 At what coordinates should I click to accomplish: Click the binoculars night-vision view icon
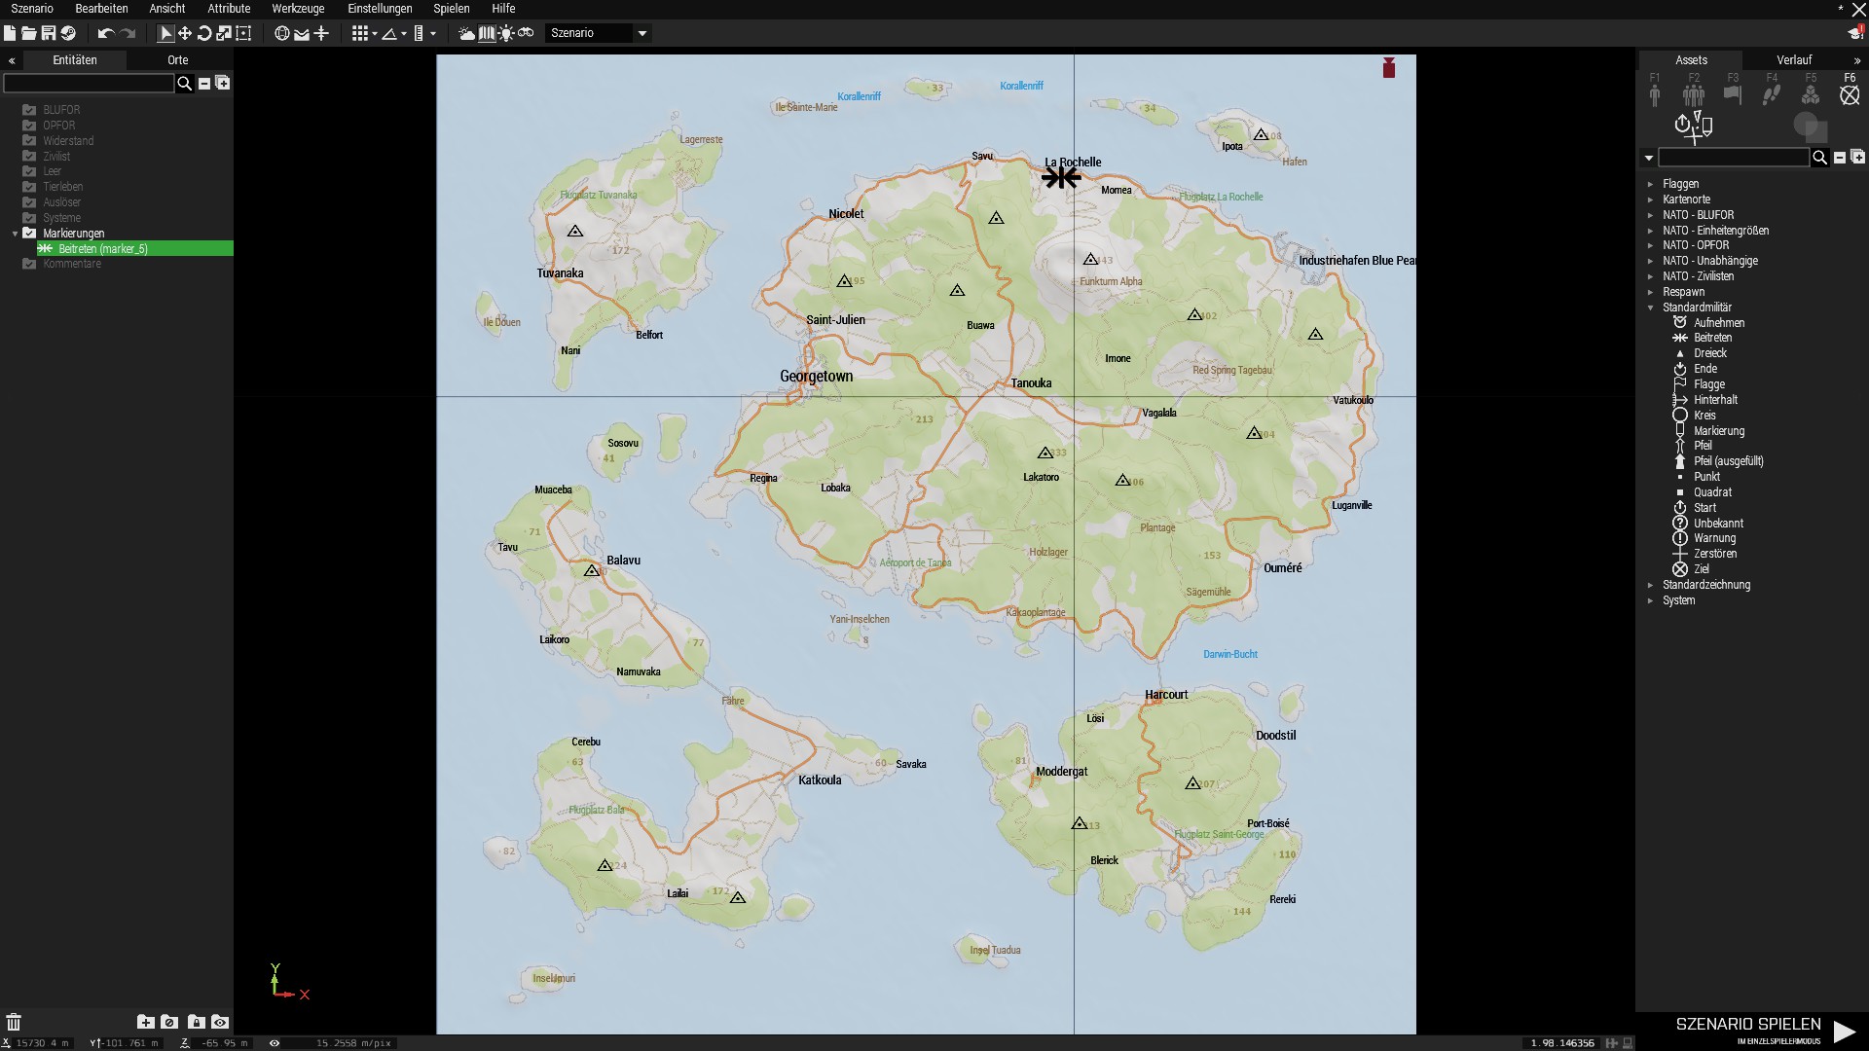526,33
